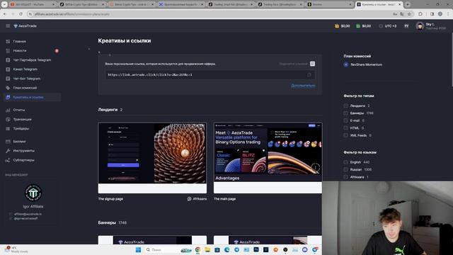Click the Инструменты wrench icon

(8, 151)
